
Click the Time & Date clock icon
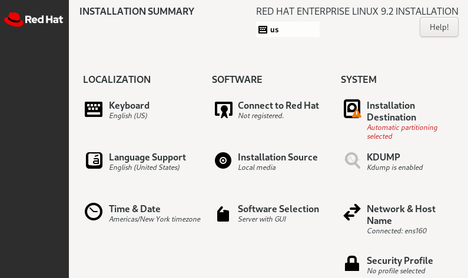pyautogui.click(x=94, y=212)
